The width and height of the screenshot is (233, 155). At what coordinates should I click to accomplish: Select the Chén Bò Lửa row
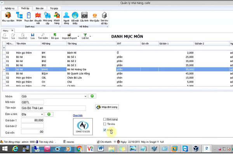117,78
